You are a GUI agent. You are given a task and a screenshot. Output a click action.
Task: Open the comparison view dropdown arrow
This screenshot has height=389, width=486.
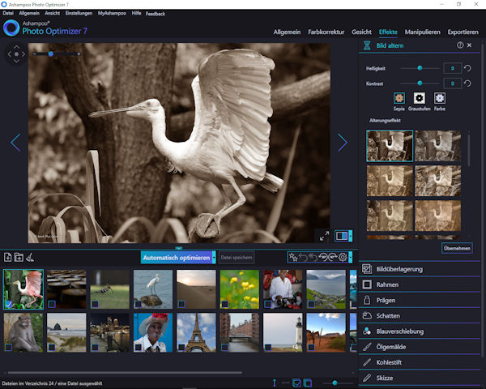351,236
